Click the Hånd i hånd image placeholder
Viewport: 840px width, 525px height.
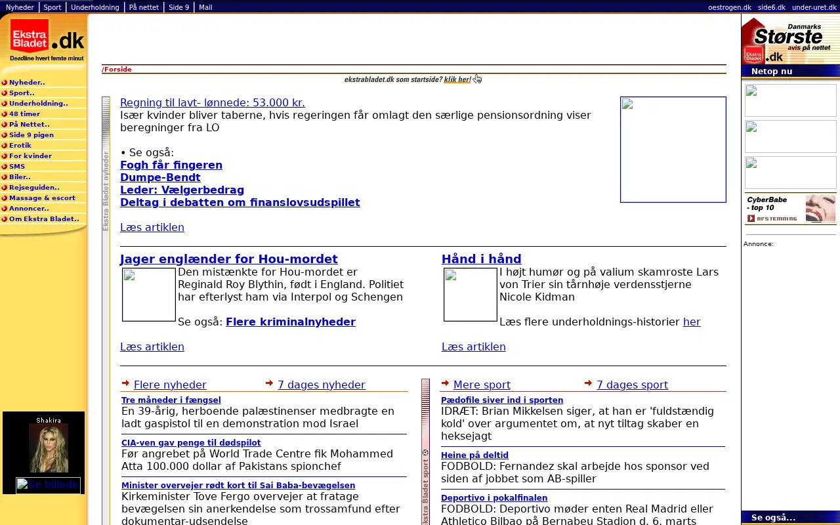471,295
